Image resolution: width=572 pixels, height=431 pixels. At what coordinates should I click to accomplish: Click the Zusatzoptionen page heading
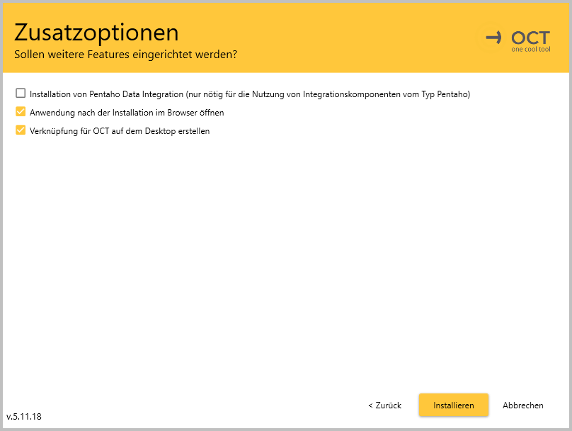pyautogui.click(x=96, y=32)
